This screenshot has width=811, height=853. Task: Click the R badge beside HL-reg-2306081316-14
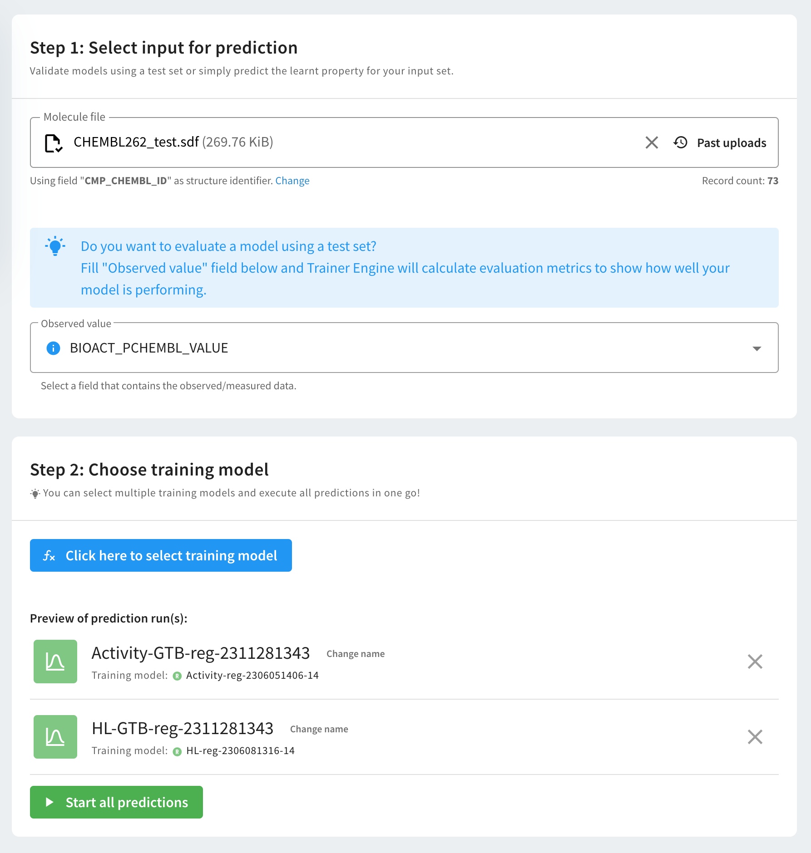click(x=177, y=751)
